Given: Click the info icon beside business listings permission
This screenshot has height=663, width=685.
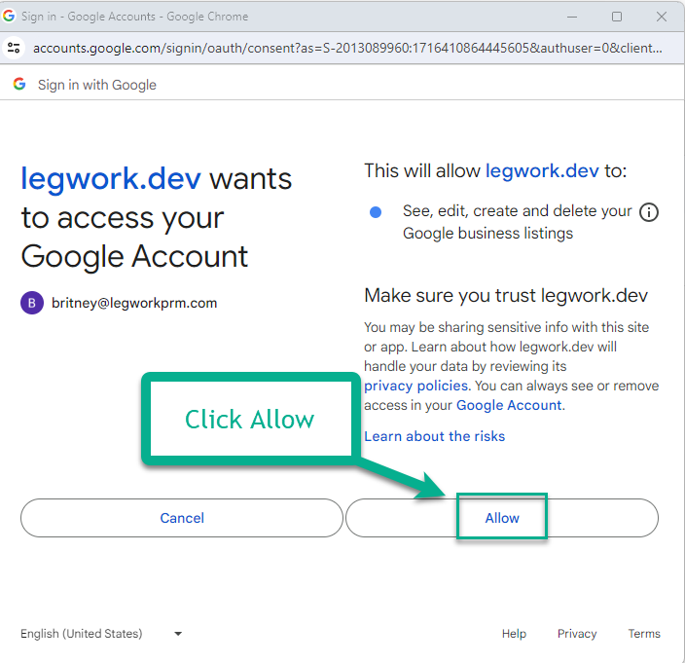Looking at the screenshot, I should point(649,212).
